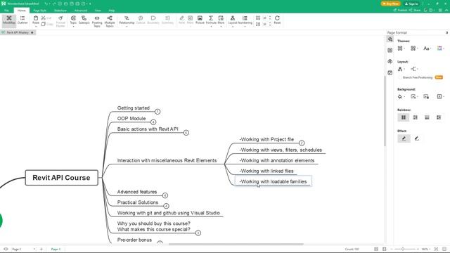This screenshot has width=450, height=253.
Task: Insert a Relationship line
Action: click(127, 20)
